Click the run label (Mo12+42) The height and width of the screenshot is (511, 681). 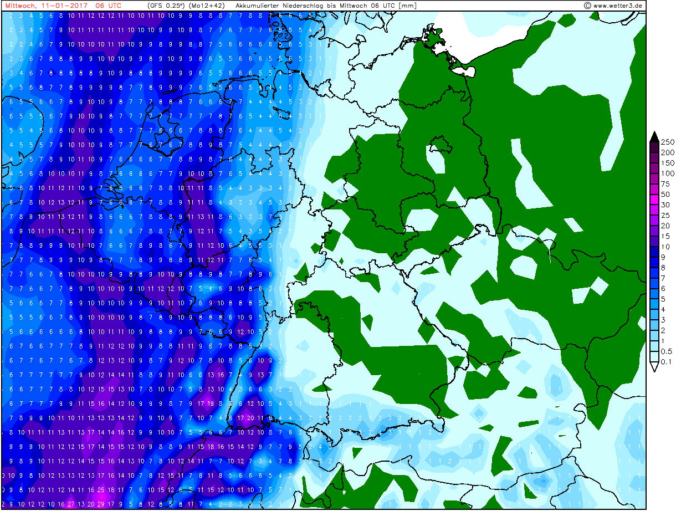tap(207, 6)
